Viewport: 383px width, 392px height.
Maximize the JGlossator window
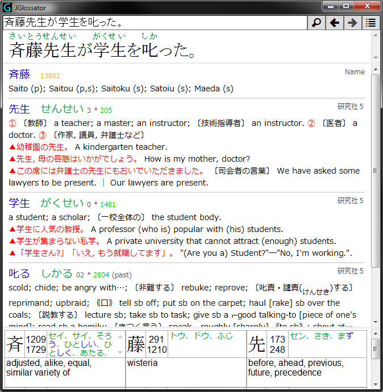(x=346, y=6)
